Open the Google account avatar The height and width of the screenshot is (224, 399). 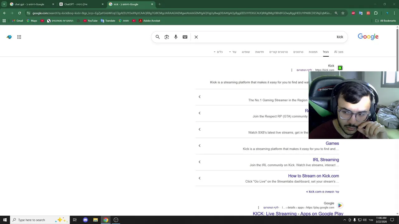[x=9, y=37]
